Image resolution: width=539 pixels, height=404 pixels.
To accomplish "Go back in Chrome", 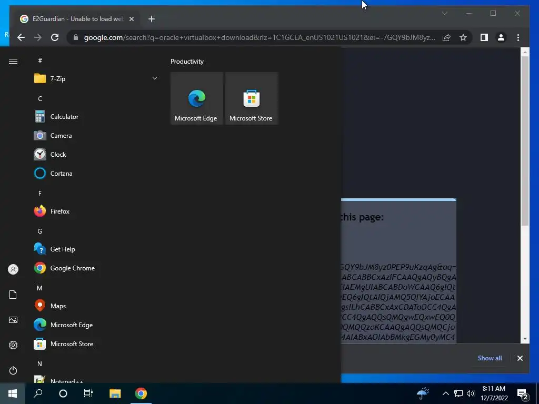I will click(21, 37).
